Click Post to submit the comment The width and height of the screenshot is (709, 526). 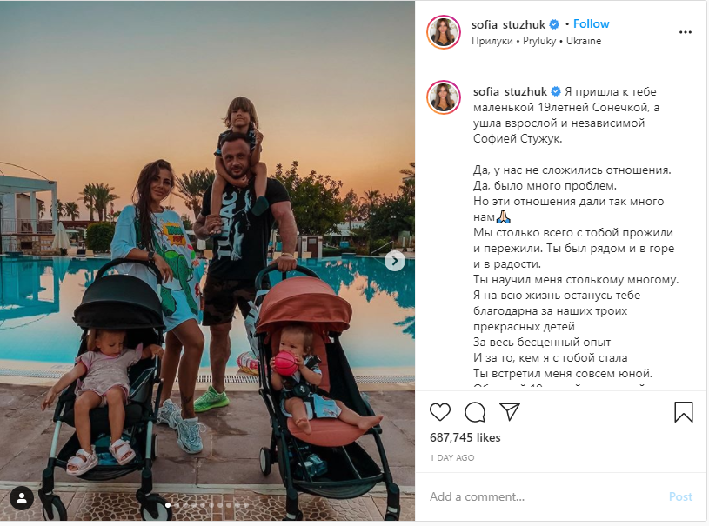click(680, 497)
